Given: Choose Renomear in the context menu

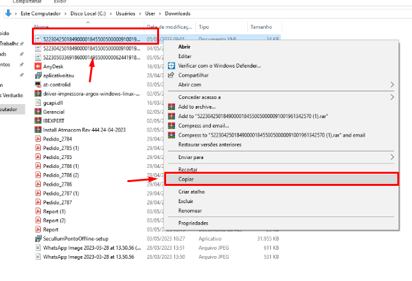Looking at the screenshot, I should click(x=190, y=210).
